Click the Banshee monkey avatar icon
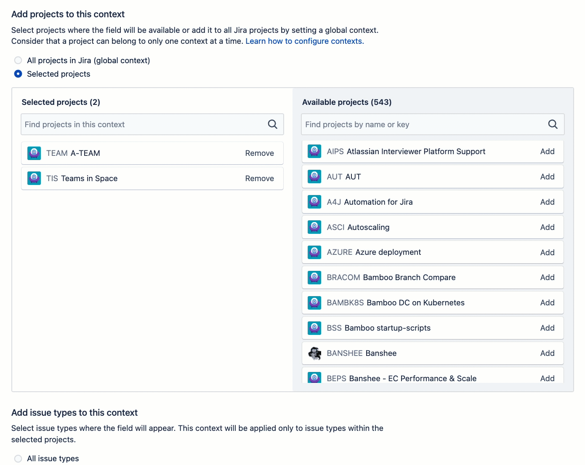Image resolution: width=585 pixels, height=465 pixels. point(314,353)
